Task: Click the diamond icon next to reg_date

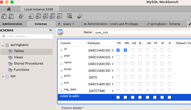Action: (61, 91)
